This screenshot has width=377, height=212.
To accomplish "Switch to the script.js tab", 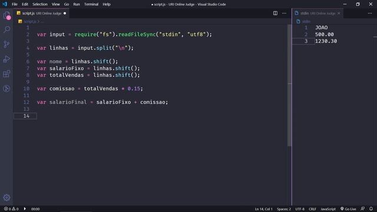I will coord(41,13).
